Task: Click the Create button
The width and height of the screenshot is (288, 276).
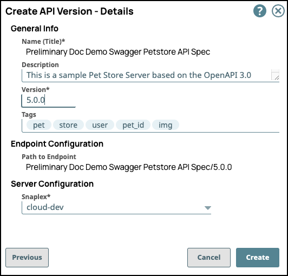Action: click(258, 258)
